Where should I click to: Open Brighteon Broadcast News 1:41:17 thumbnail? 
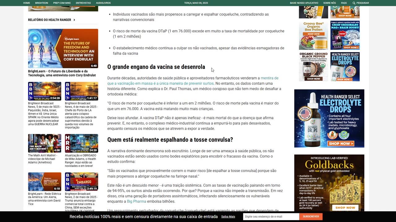coord(81,91)
